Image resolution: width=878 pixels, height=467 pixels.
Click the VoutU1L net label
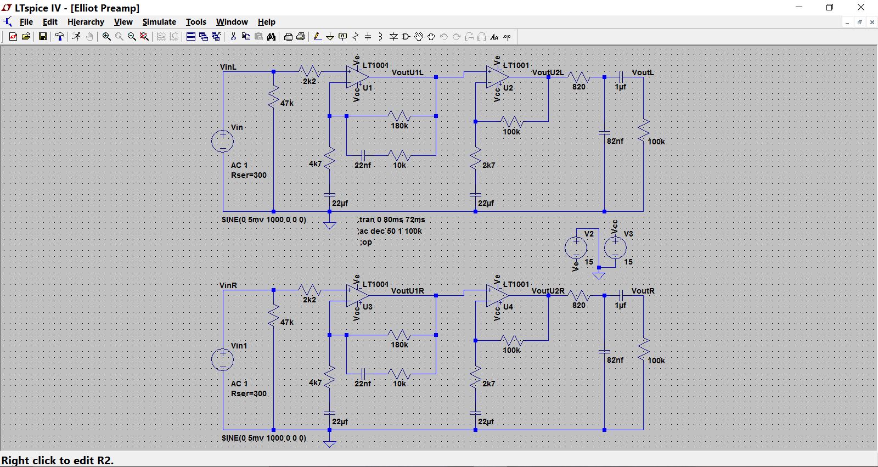(x=408, y=72)
